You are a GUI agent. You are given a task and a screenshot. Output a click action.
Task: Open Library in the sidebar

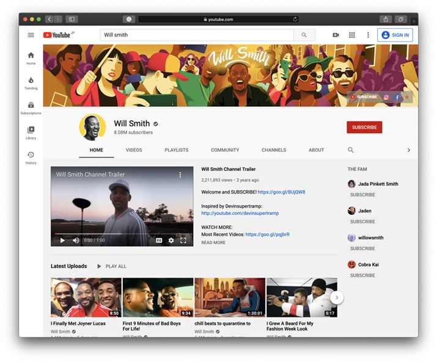click(31, 132)
